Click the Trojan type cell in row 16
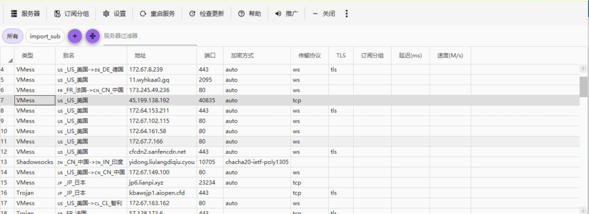This screenshot has height=214, width=589. coord(35,193)
